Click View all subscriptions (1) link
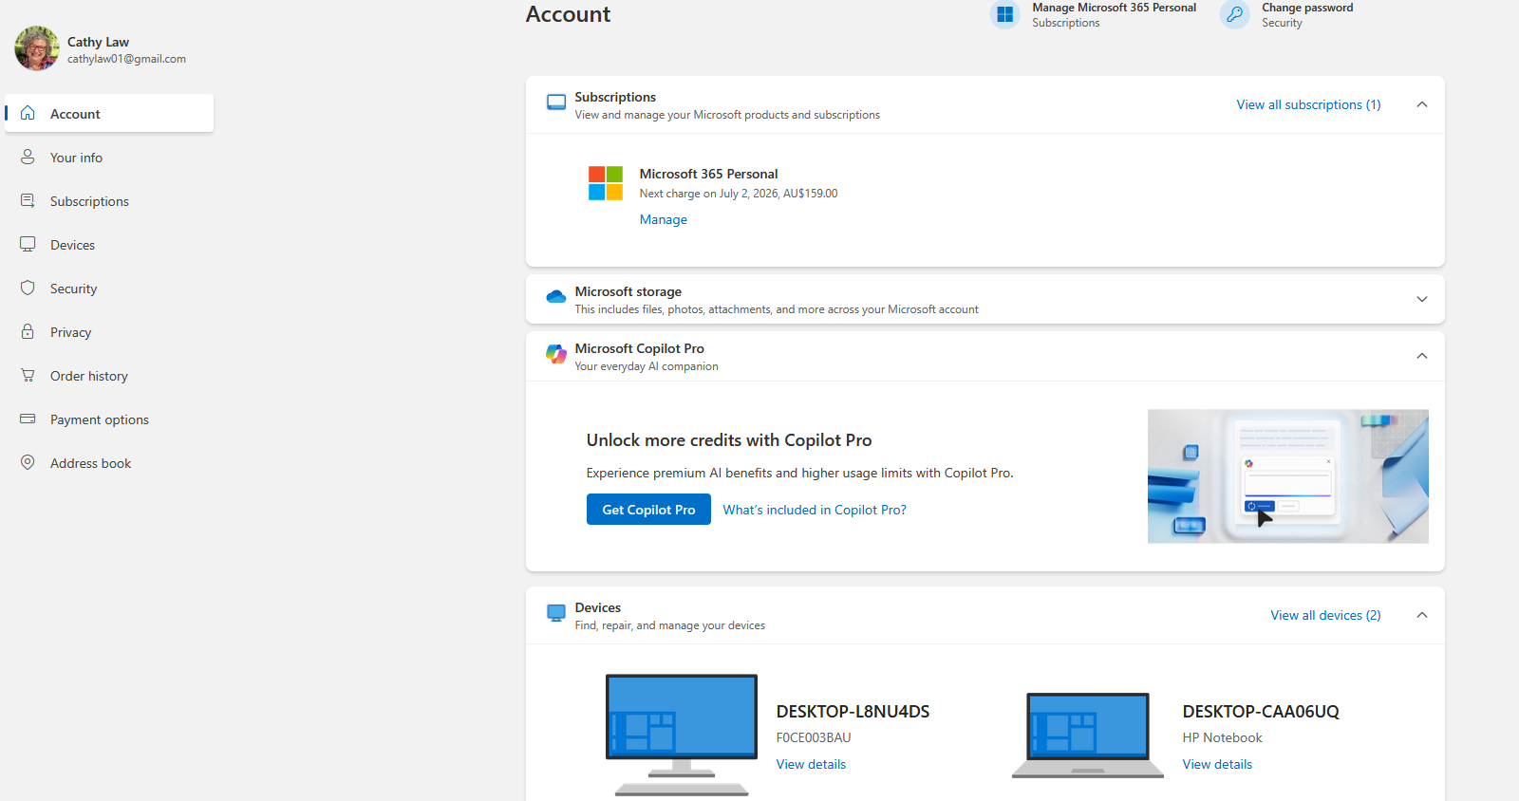Screen dimensions: 1519x801 (1308, 104)
